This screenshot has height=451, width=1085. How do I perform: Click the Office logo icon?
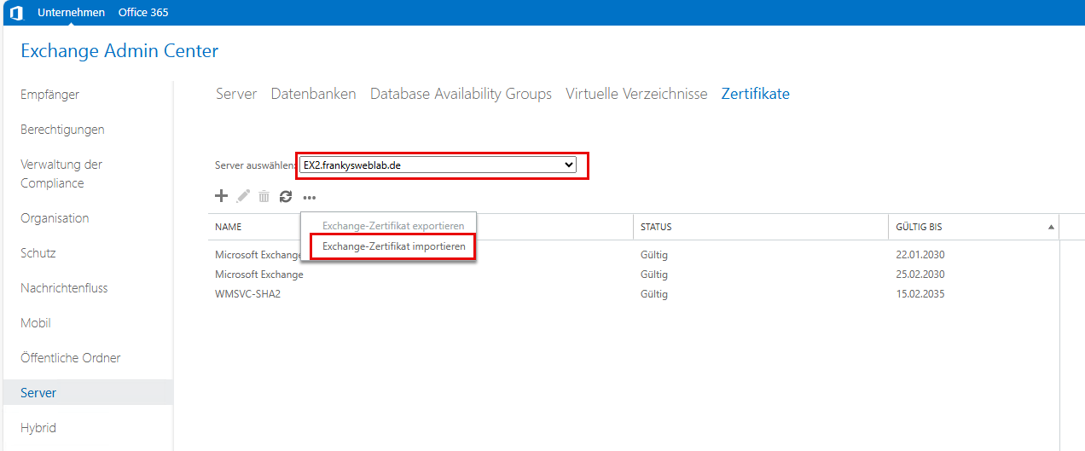point(16,13)
